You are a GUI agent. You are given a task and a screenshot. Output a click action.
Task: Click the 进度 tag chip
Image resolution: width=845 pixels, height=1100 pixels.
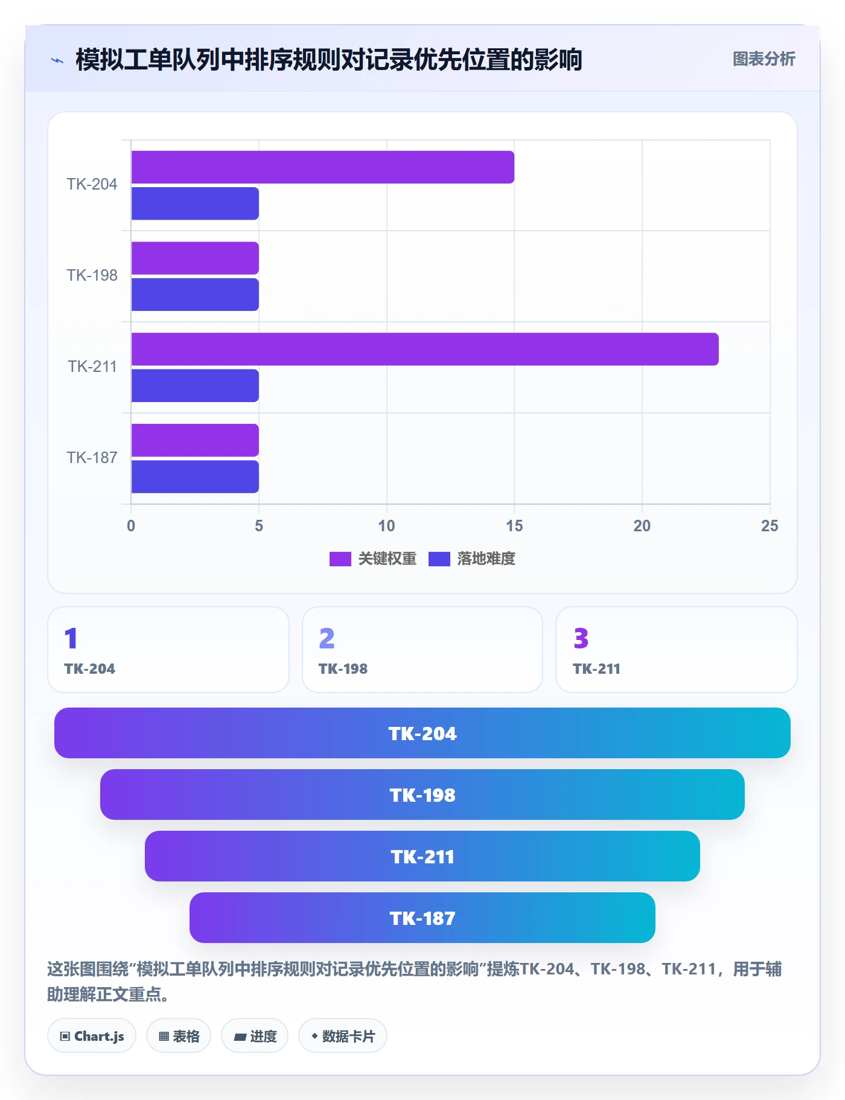click(x=255, y=1036)
